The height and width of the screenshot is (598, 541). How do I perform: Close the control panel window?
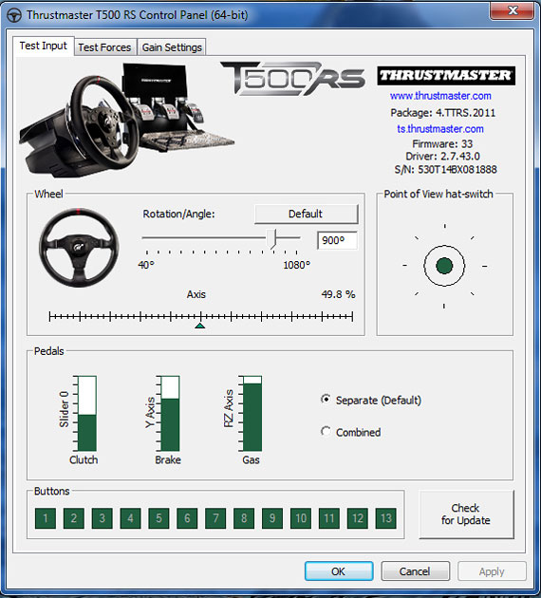click(512, 10)
